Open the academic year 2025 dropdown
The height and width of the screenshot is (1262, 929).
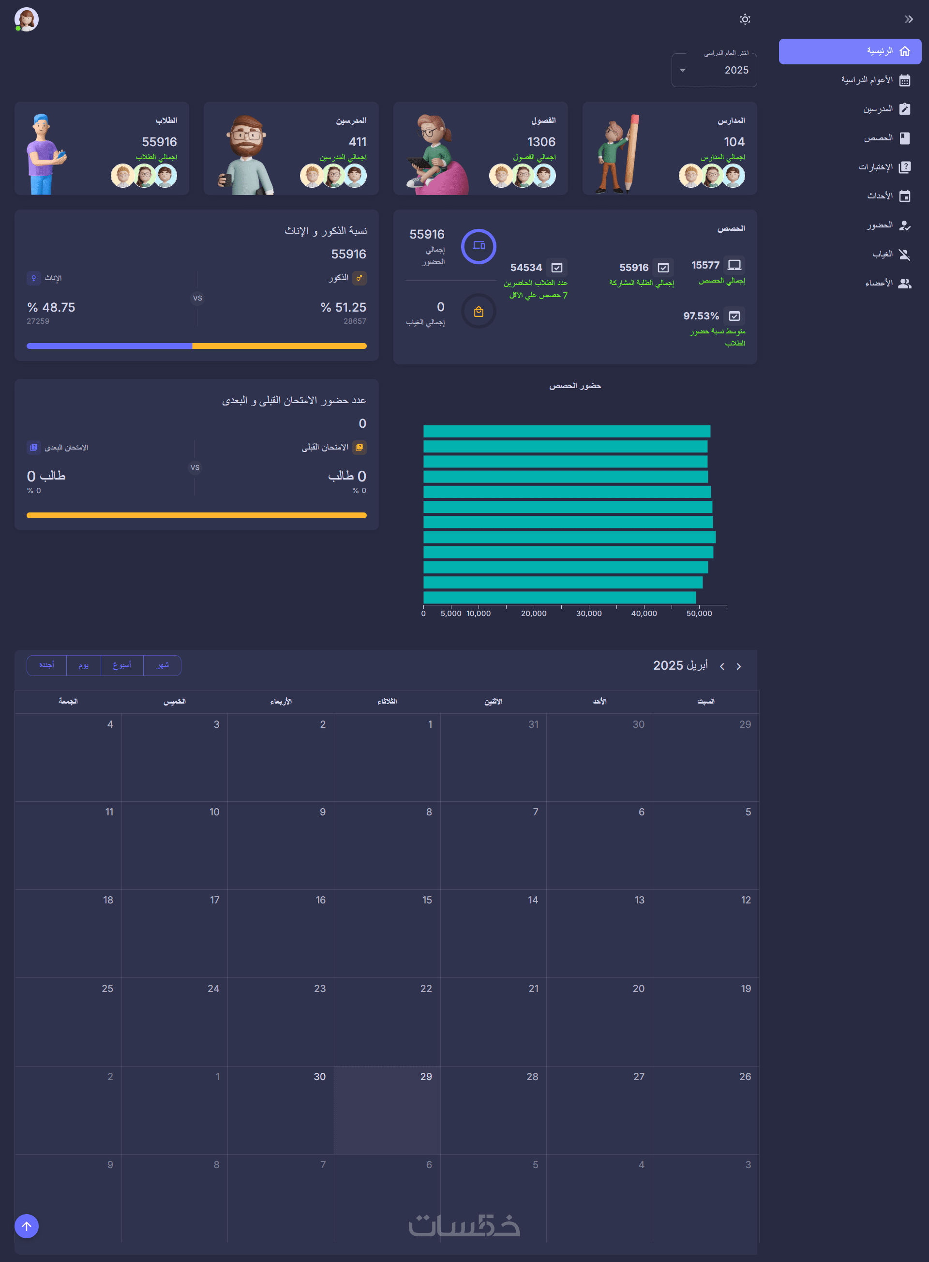[714, 70]
